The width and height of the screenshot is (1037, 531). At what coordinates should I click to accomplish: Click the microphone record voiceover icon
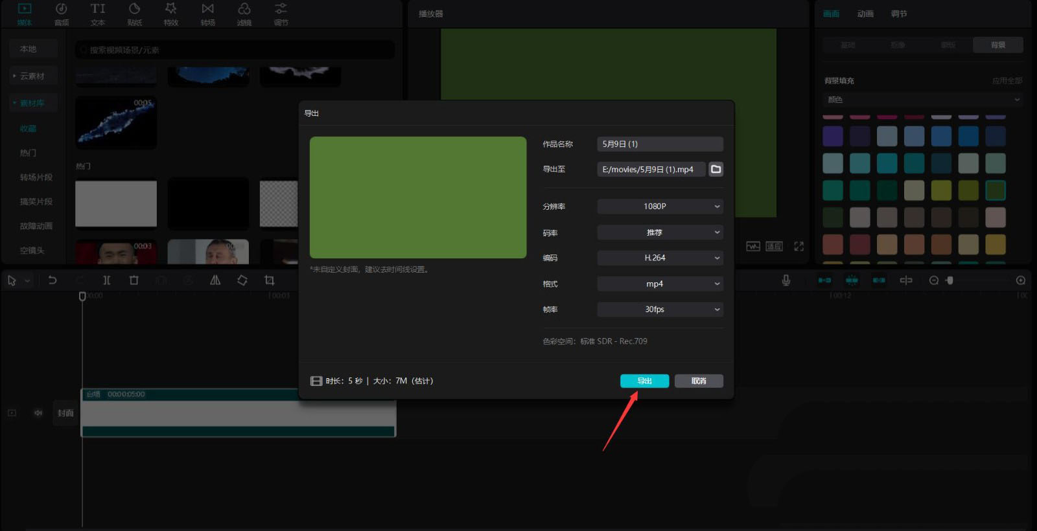pyautogui.click(x=786, y=280)
